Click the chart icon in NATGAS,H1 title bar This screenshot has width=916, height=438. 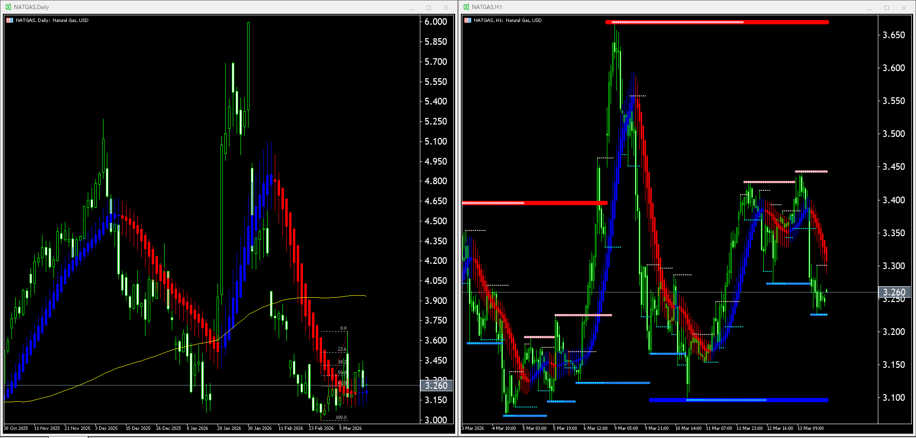(x=466, y=7)
